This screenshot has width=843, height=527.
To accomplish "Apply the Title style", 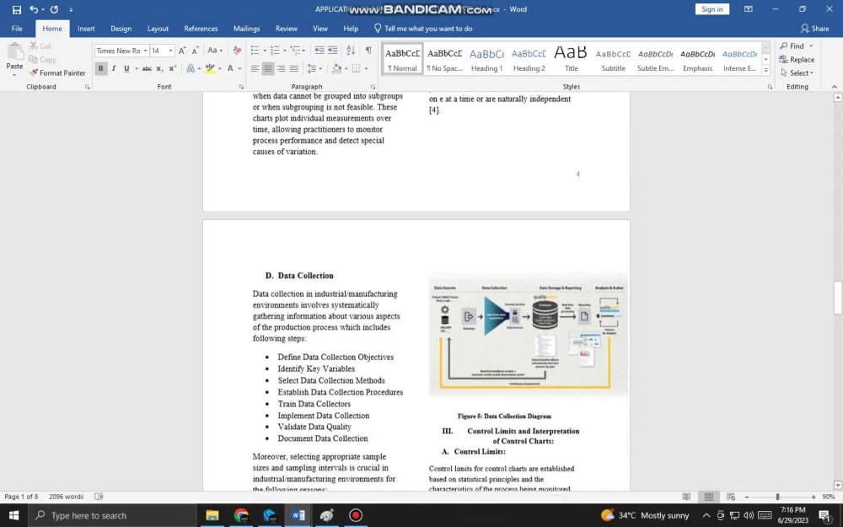I will [571, 59].
